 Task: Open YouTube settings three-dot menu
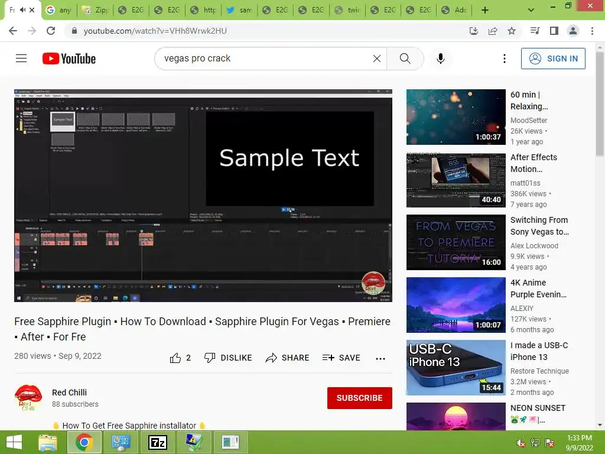click(505, 59)
